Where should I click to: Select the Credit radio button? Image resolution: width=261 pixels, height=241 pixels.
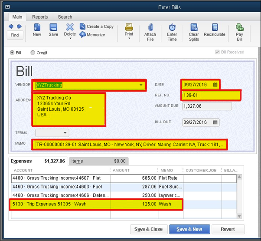[x=33, y=53]
